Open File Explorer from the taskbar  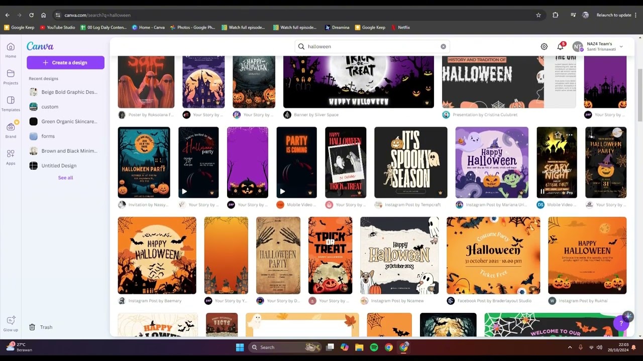[x=359, y=347]
